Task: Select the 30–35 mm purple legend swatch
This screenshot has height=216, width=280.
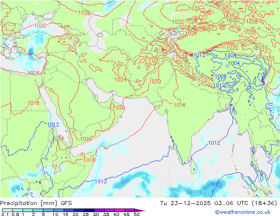Action: click(x=99, y=210)
